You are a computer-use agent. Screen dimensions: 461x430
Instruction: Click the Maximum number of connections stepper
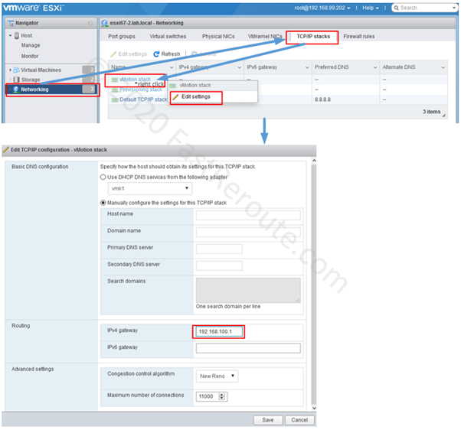click(x=222, y=396)
